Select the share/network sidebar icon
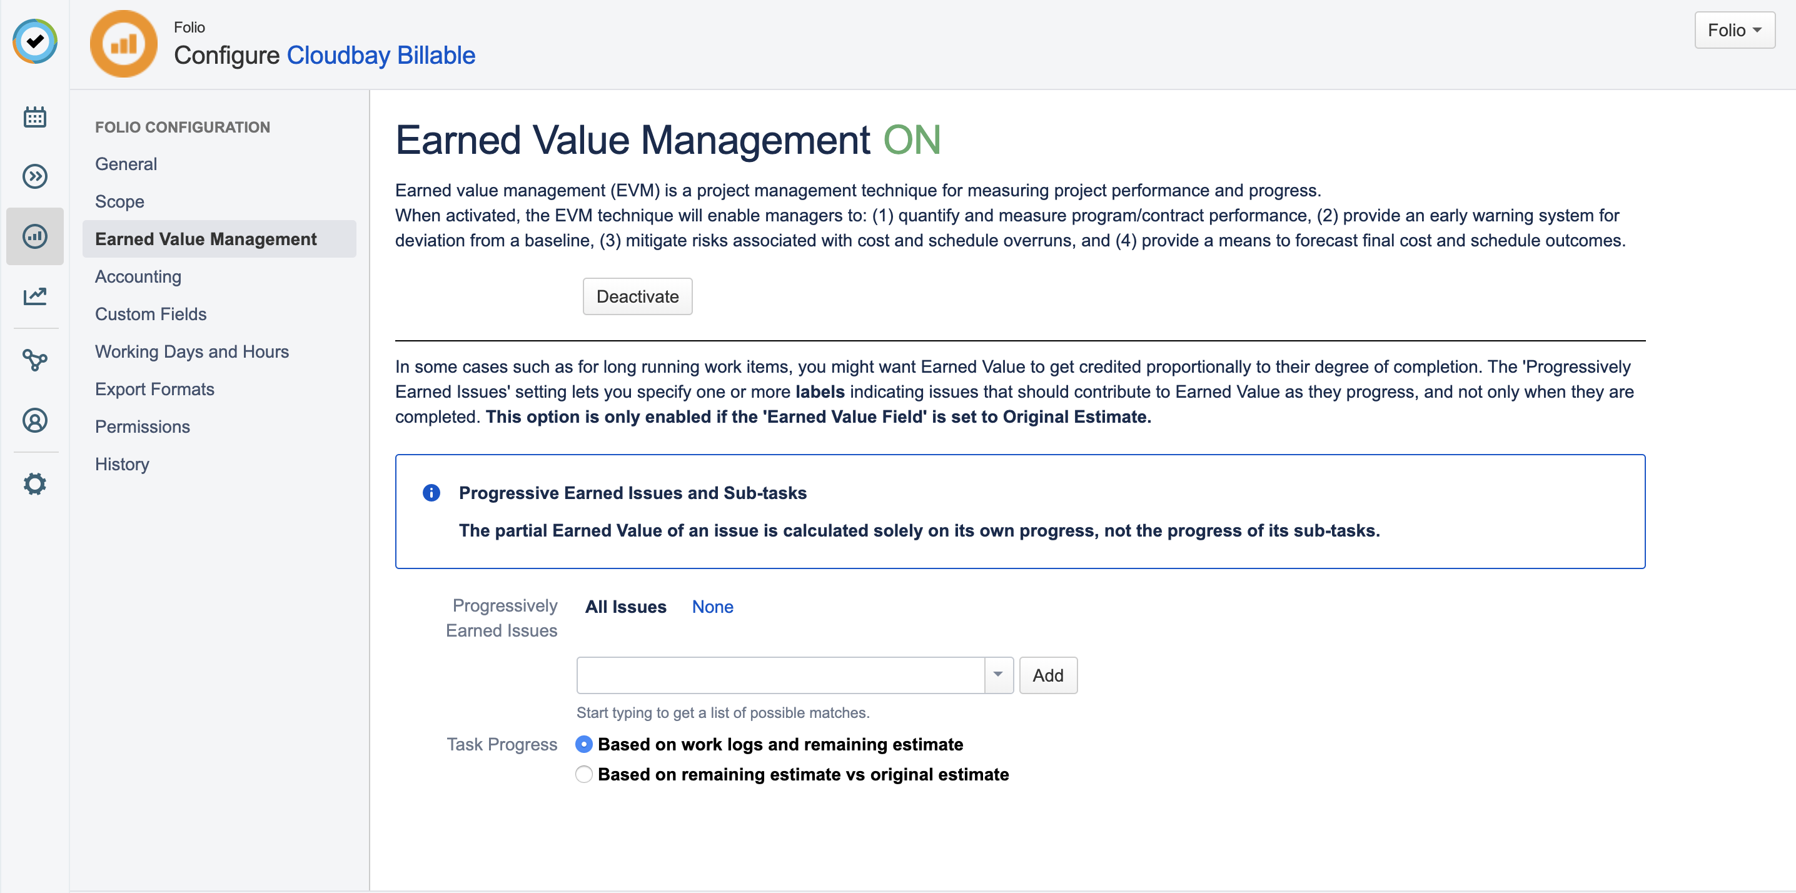This screenshot has height=893, width=1796. [35, 360]
